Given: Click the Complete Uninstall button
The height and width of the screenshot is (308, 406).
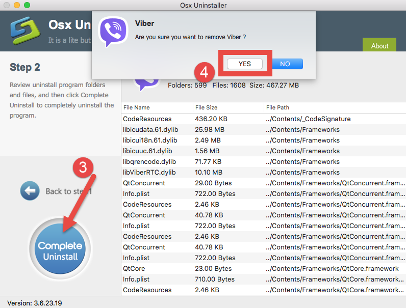Looking at the screenshot, I should (x=60, y=248).
